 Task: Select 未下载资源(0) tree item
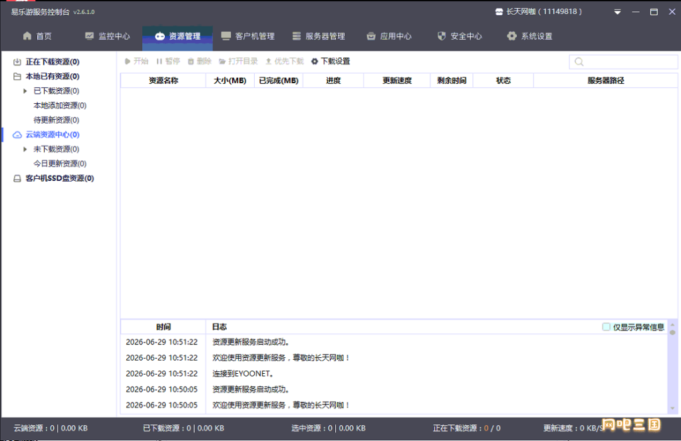tap(57, 149)
